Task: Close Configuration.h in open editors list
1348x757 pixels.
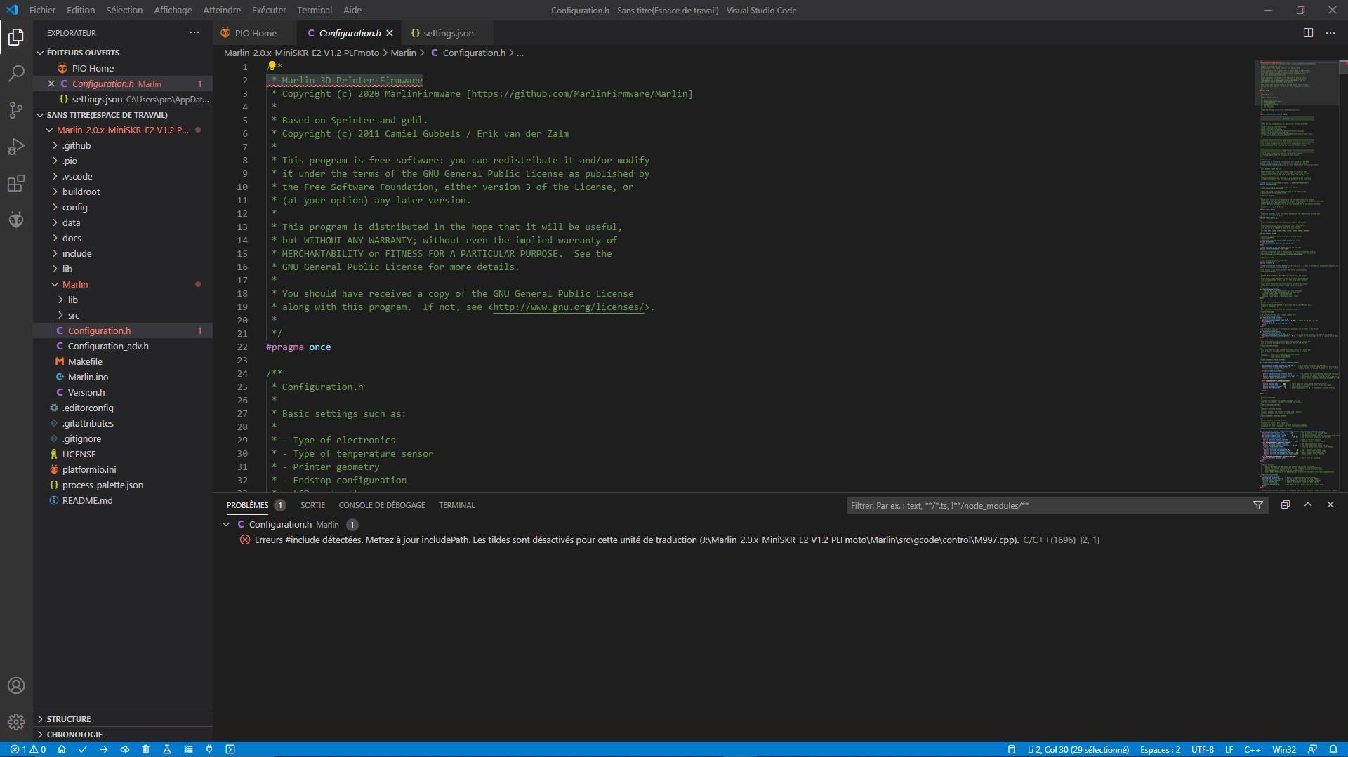Action: click(51, 83)
